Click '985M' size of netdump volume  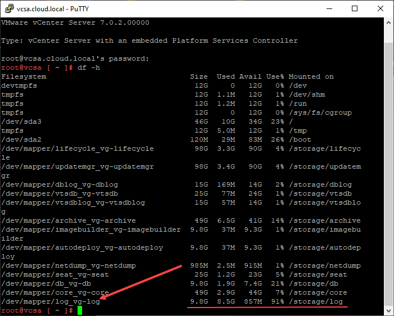[x=199, y=265]
